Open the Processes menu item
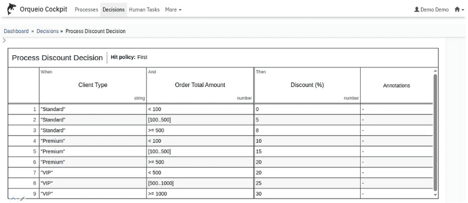468x203 pixels. (x=86, y=9)
